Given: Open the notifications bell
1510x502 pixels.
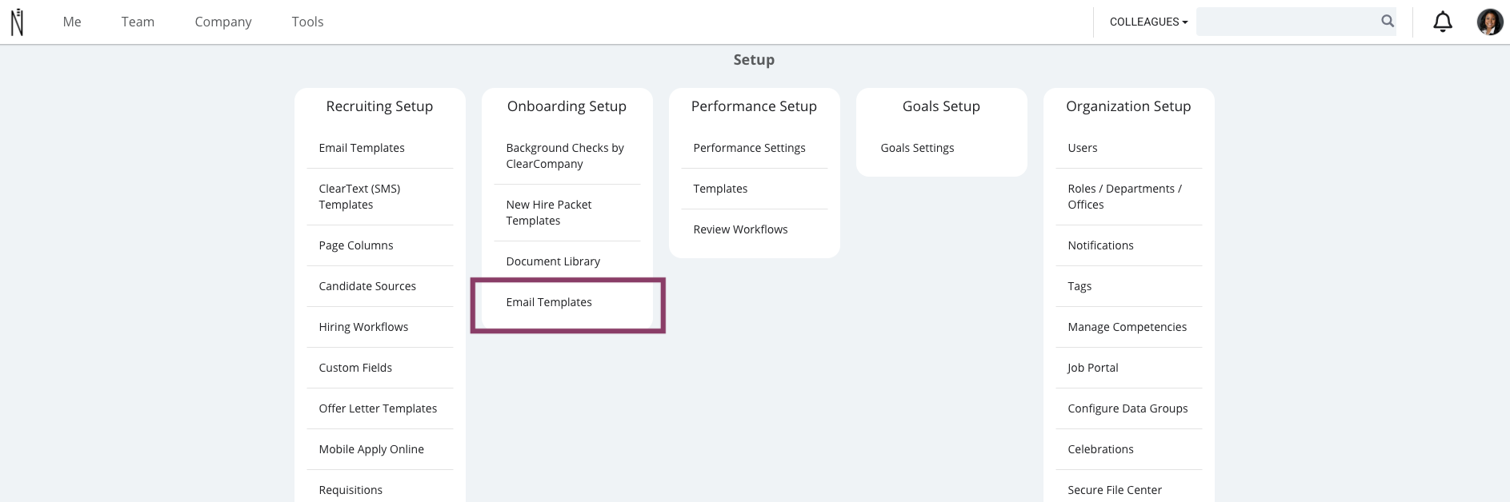Looking at the screenshot, I should 1442,22.
